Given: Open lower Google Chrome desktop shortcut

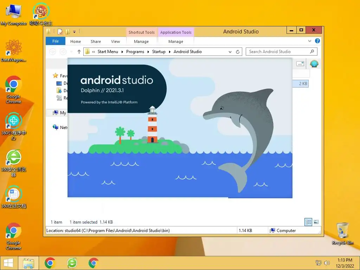Looking at the screenshot, I should 14,236.
